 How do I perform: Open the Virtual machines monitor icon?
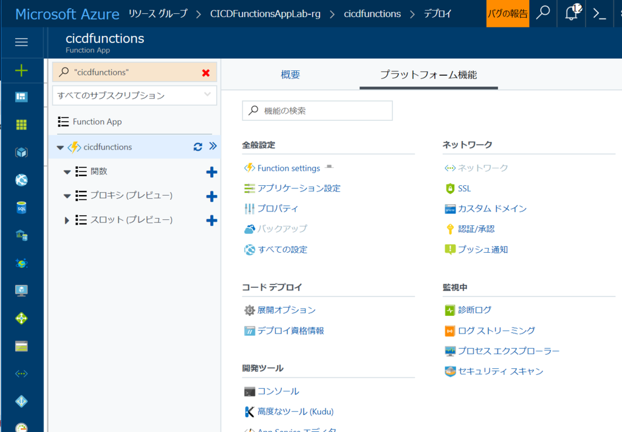coord(21,290)
